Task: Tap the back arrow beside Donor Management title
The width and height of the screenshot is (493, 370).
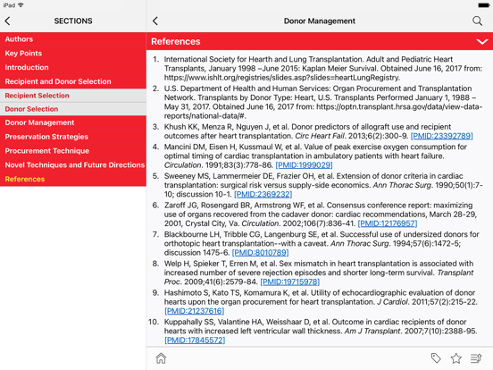Action: [155, 21]
